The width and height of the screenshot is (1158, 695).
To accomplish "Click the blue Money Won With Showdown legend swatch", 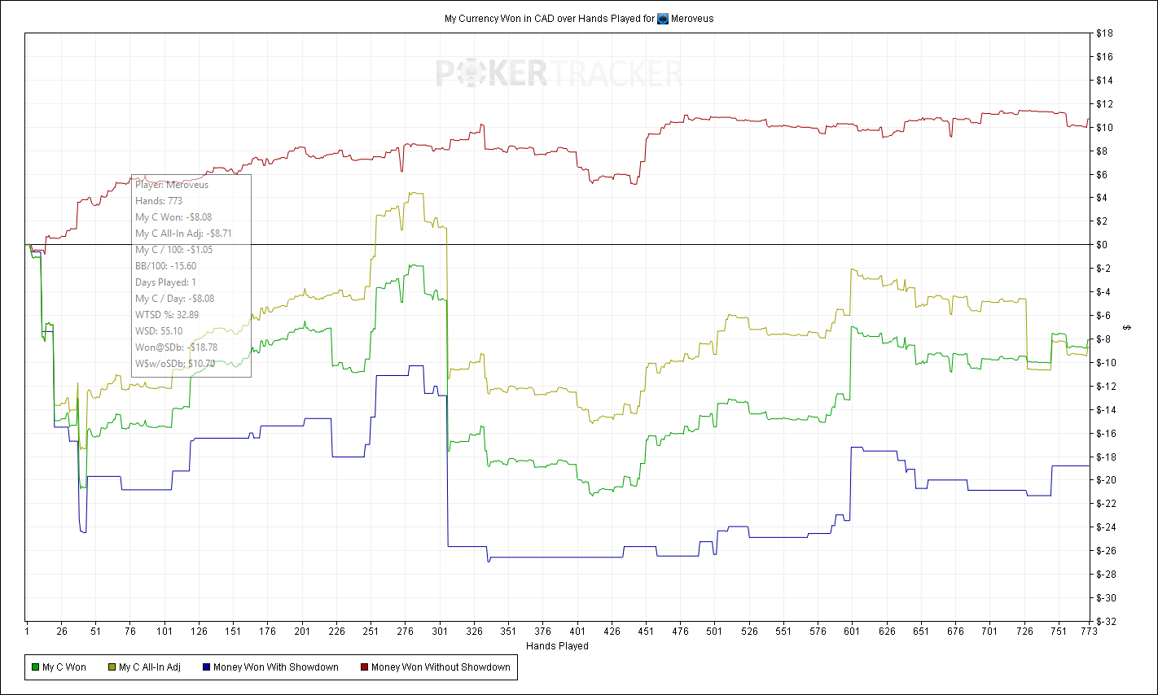I will click(206, 667).
